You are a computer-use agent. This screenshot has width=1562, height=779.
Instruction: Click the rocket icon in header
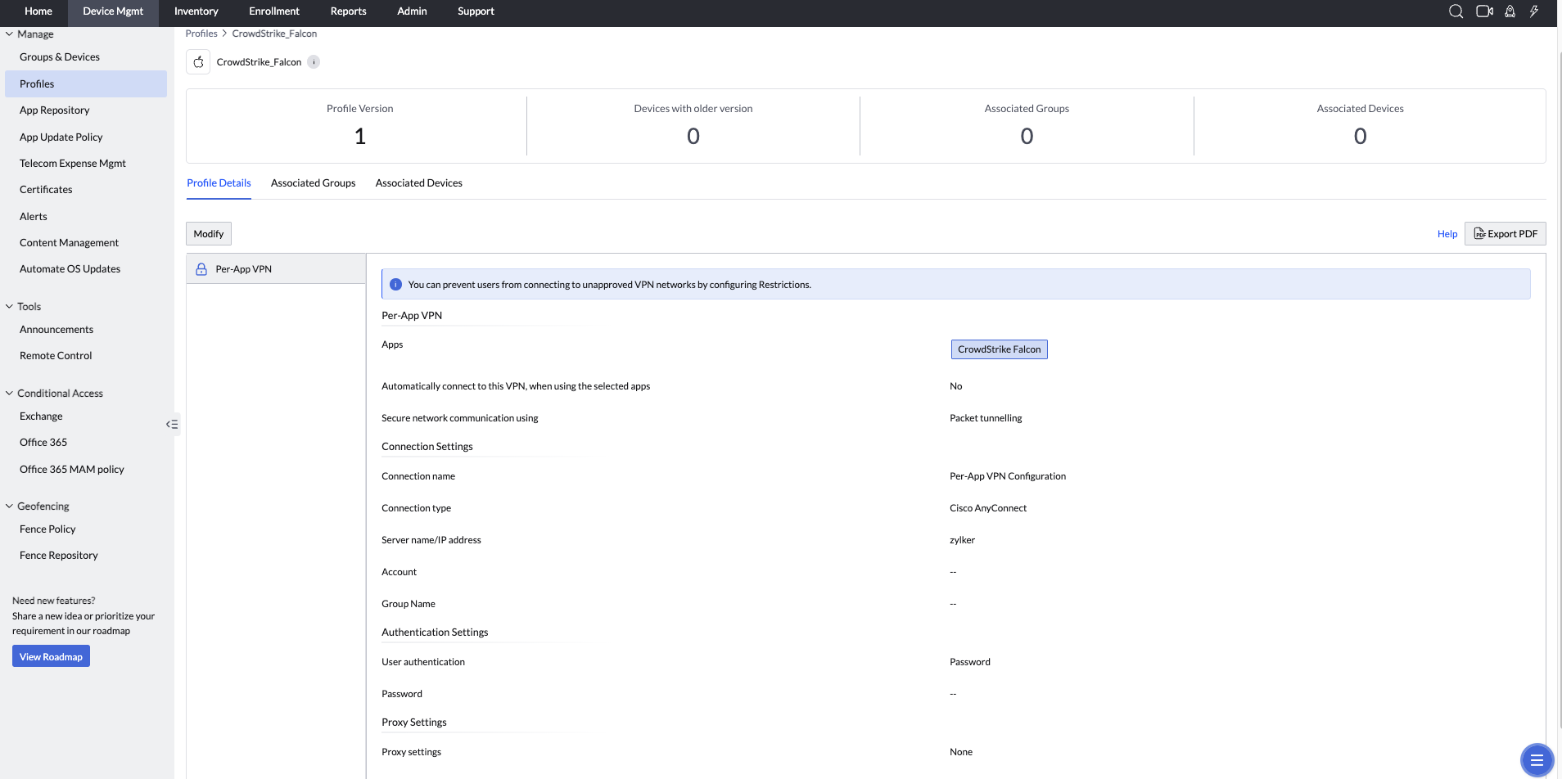coord(1510,11)
